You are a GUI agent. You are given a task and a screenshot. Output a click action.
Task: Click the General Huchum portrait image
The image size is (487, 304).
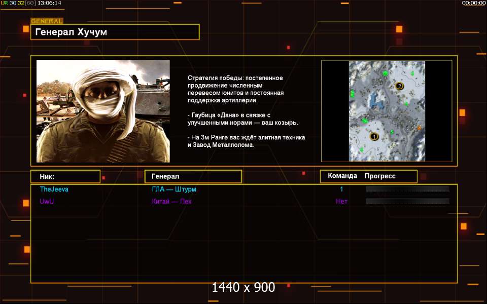pyautogui.click(x=103, y=111)
